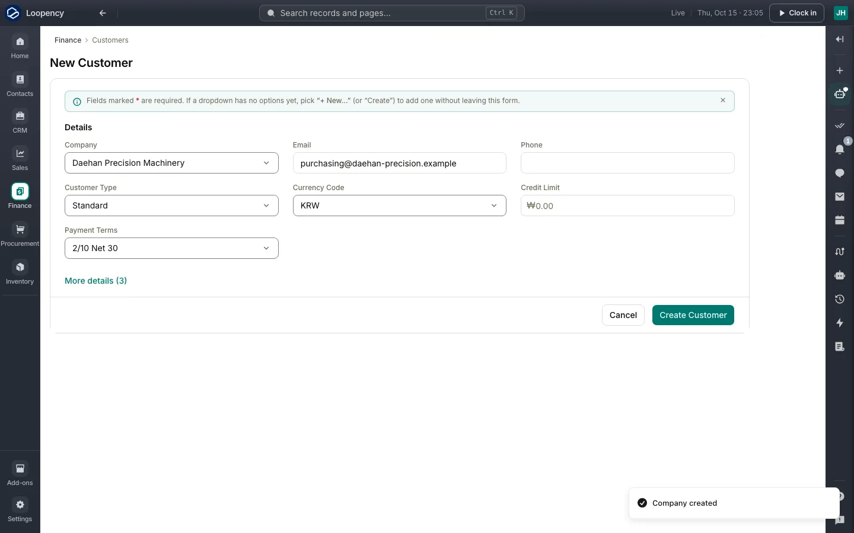
Task: Go to Contacts in the sidebar
Action: (20, 85)
